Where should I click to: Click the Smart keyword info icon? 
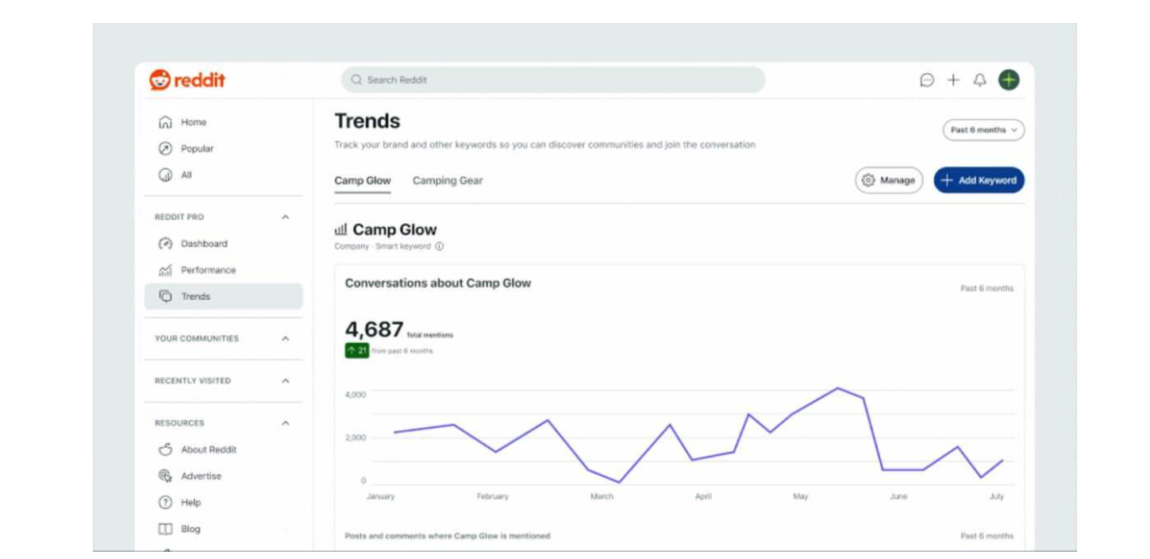(440, 246)
